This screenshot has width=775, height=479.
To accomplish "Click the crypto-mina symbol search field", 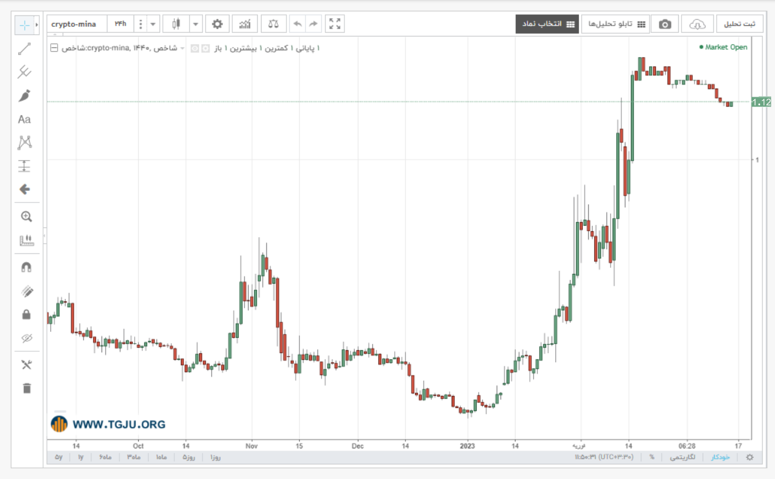I will [77, 24].
